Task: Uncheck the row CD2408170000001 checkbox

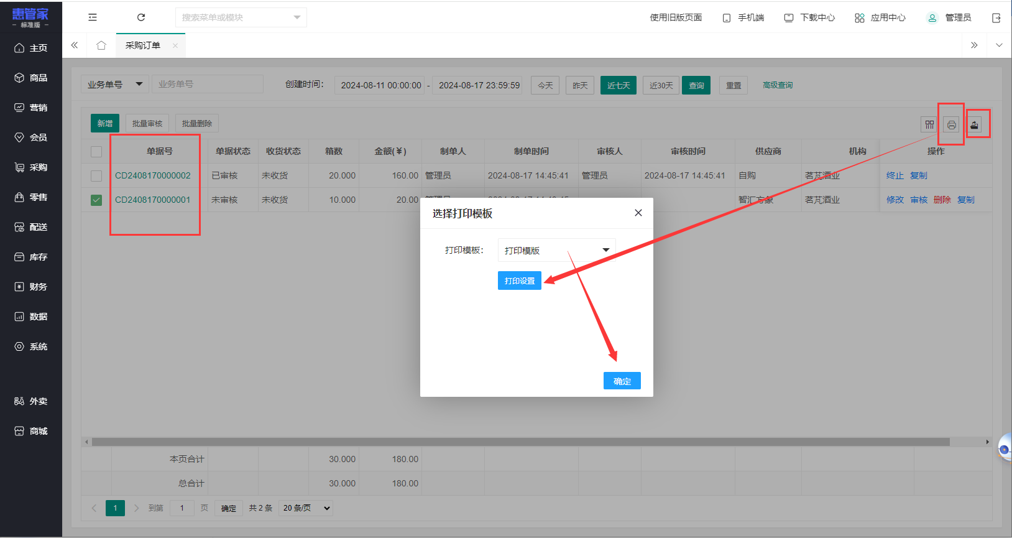Action: 96,200
